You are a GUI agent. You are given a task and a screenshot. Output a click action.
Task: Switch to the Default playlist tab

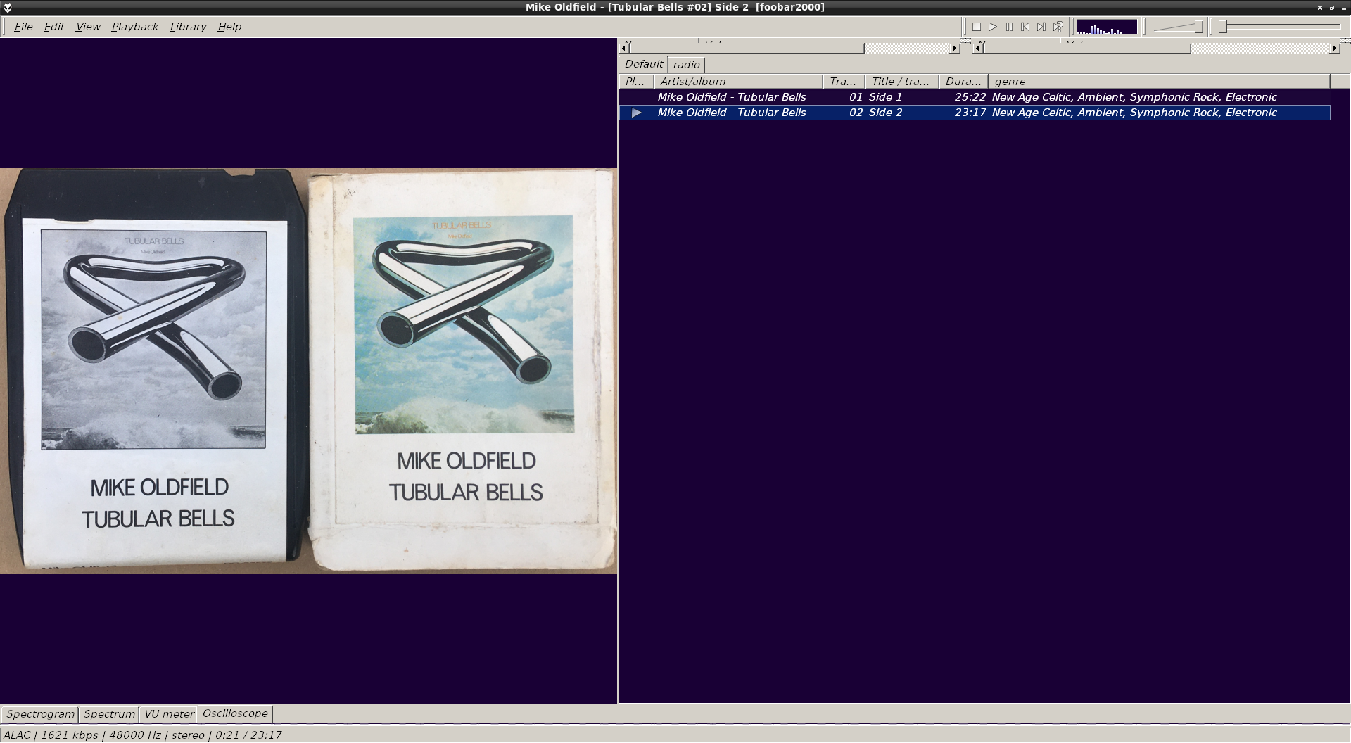pyautogui.click(x=644, y=64)
